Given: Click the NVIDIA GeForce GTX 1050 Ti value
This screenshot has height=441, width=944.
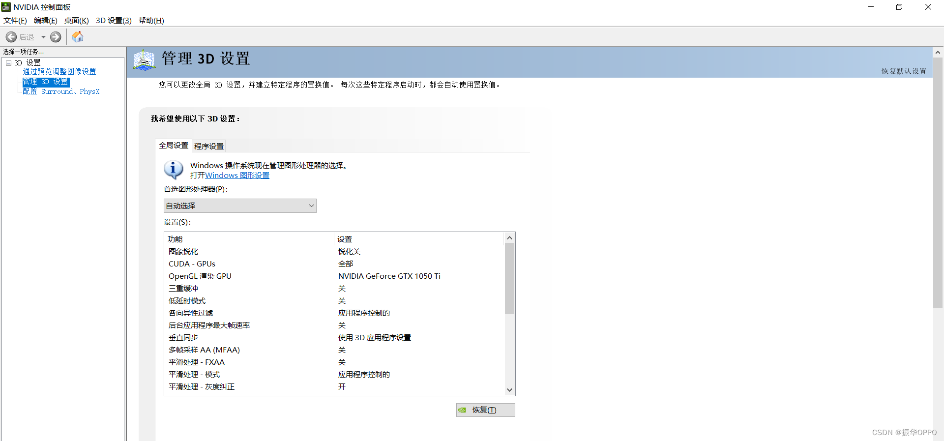Looking at the screenshot, I should coord(389,276).
